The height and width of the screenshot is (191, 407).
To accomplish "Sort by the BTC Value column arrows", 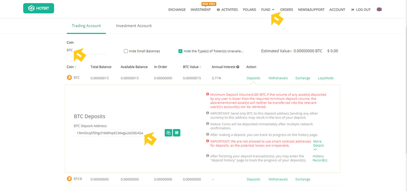I will pos(200,67).
